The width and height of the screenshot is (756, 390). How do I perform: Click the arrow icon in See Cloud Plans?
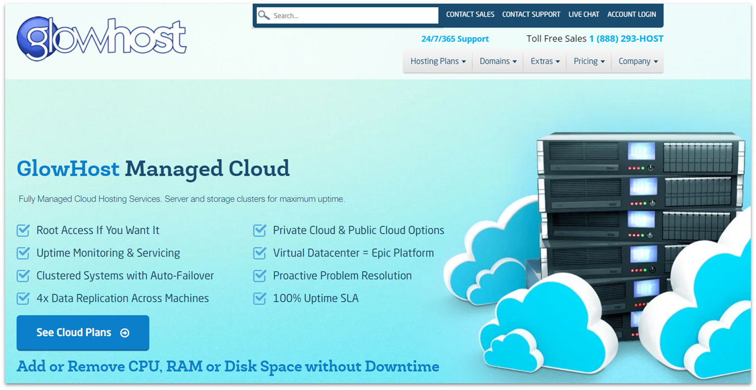click(125, 333)
